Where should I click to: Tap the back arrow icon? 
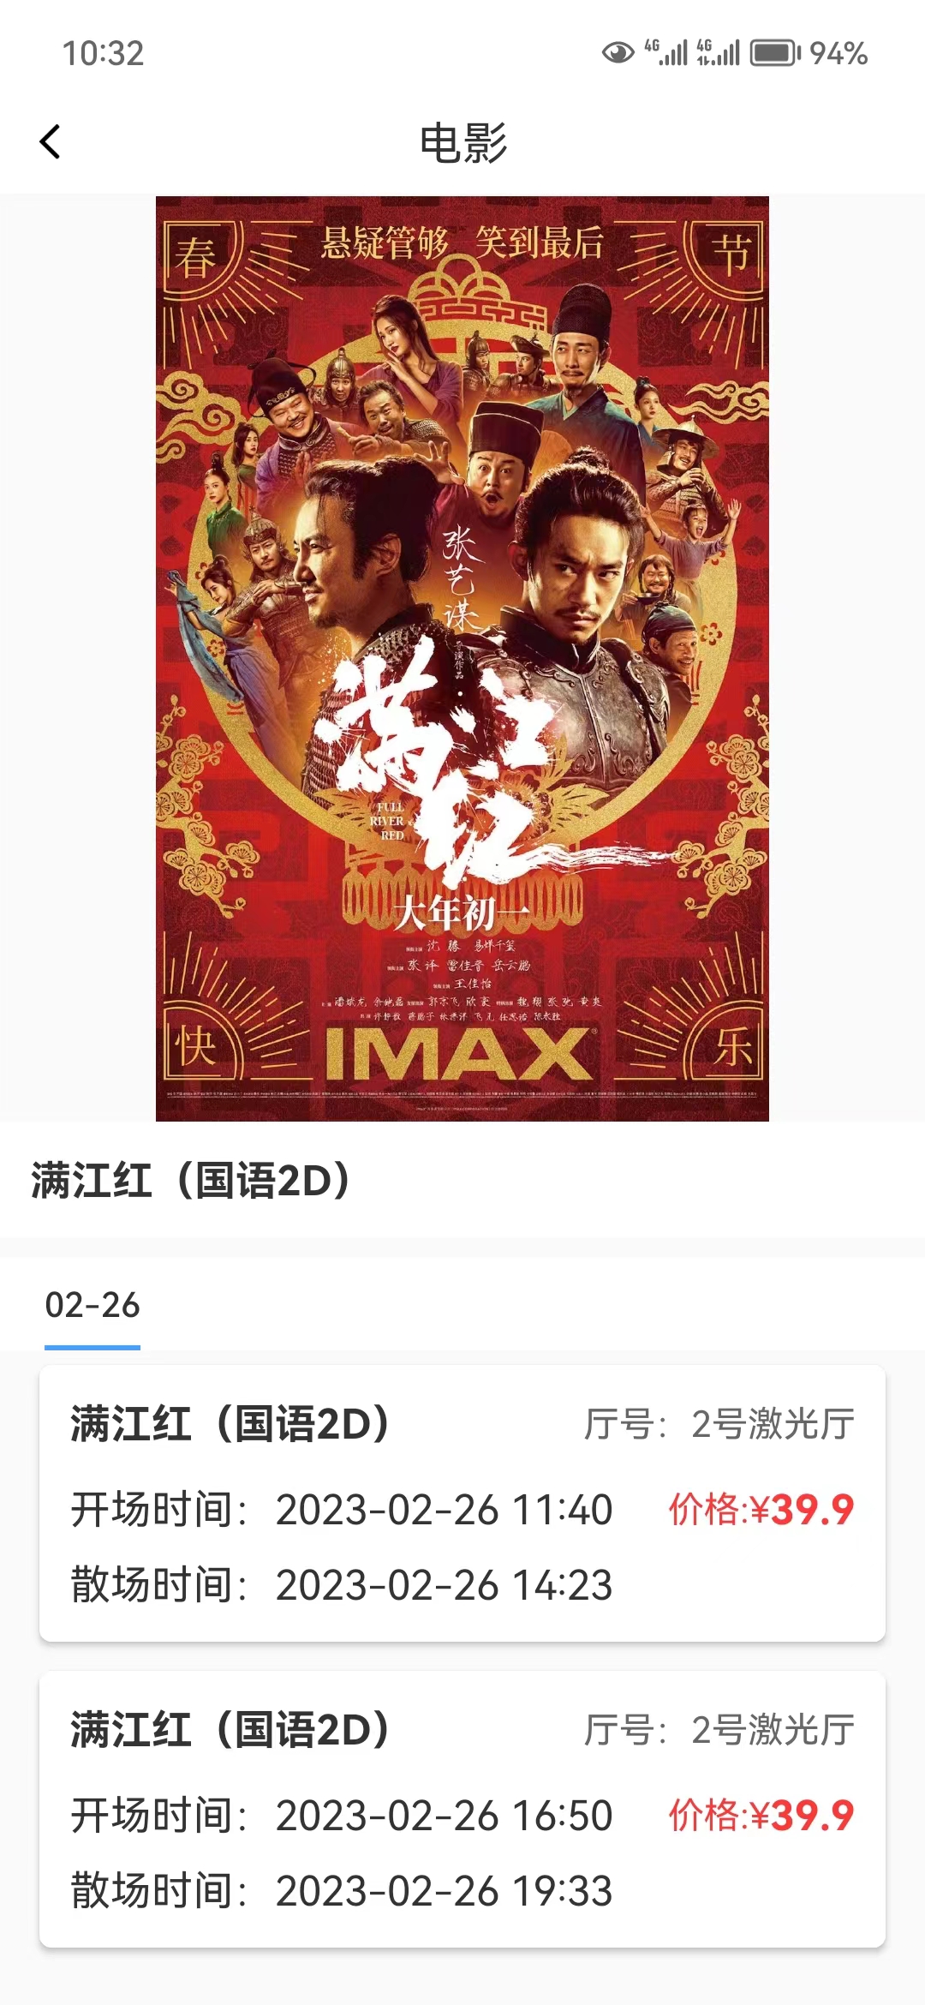point(51,141)
